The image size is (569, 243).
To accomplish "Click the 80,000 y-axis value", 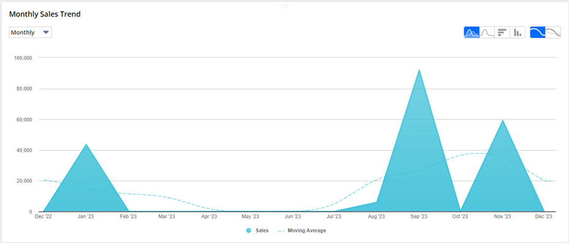I will coord(24,89).
